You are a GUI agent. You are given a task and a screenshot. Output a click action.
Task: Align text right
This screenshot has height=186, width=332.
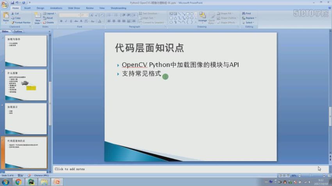(x=119, y=21)
